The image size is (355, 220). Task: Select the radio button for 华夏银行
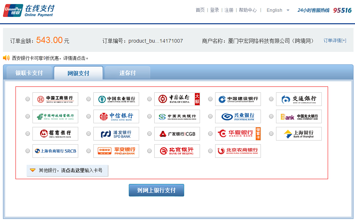pyautogui.click(x=210, y=134)
